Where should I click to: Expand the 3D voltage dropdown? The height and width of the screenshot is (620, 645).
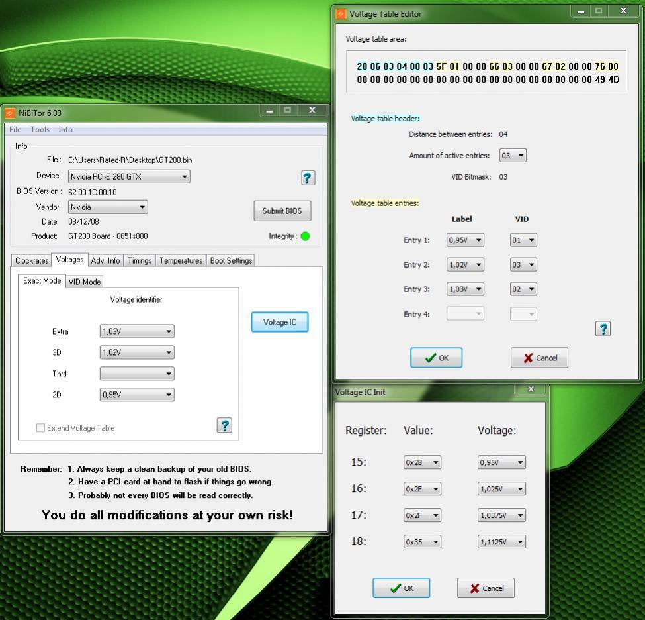137,352
